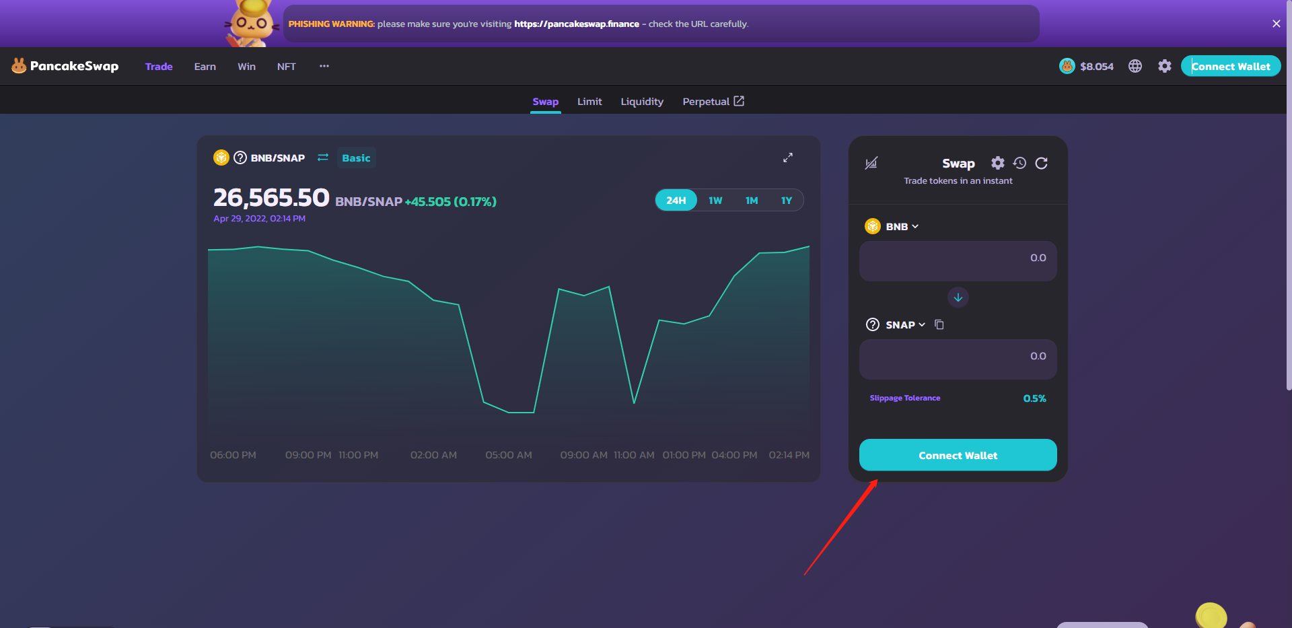Select the 1Y chart timeframe
The height and width of the screenshot is (628, 1292).
tap(787, 201)
